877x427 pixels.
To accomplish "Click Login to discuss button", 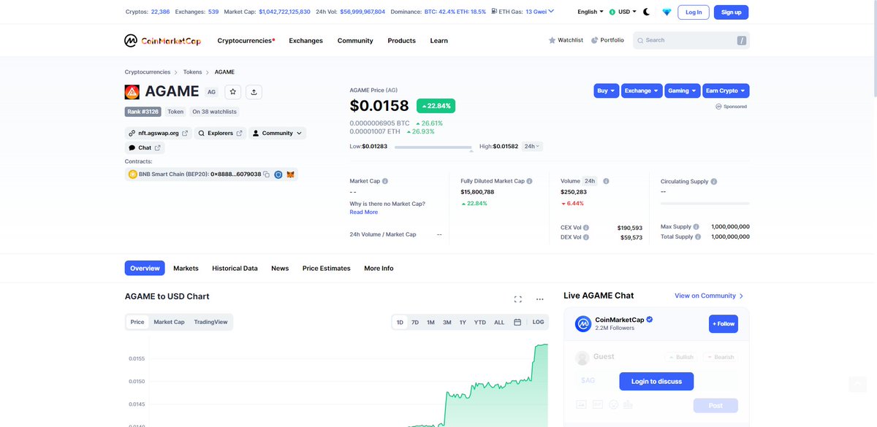I will 656,381.
